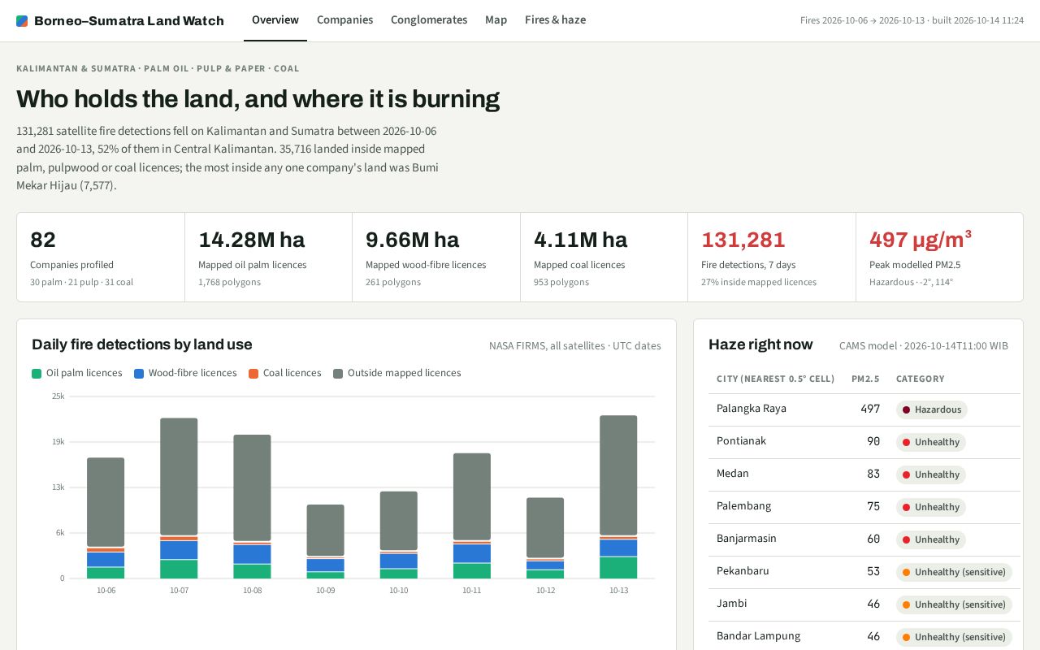This screenshot has width=1040, height=650.
Task: Click the 14.28M ha oil palm licences card
Action: pyautogui.click(x=268, y=258)
